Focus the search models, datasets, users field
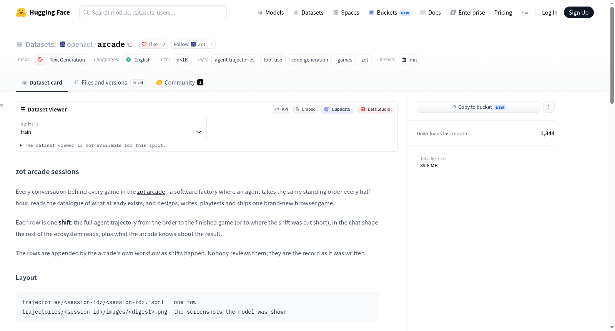Screen dimensions: 615x331 click(x=153, y=12)
